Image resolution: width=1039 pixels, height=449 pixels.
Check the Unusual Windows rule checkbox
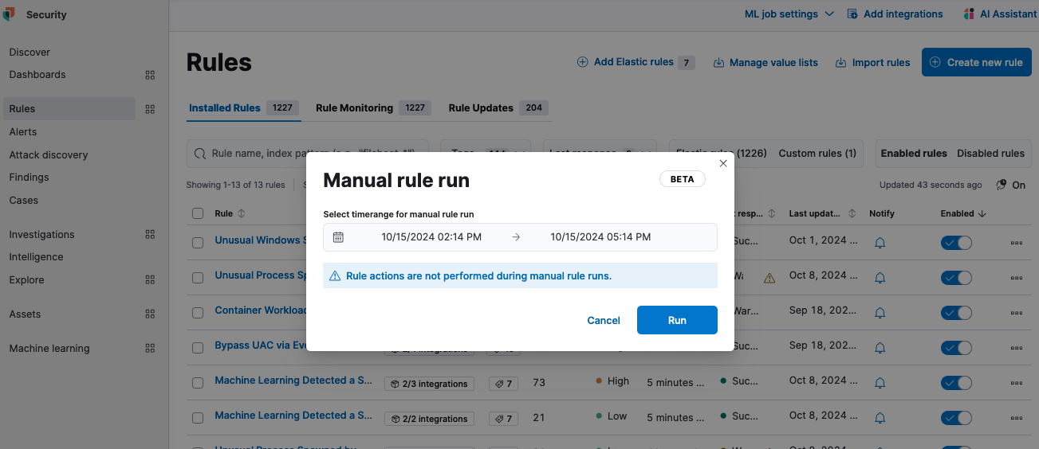[198, 242]
